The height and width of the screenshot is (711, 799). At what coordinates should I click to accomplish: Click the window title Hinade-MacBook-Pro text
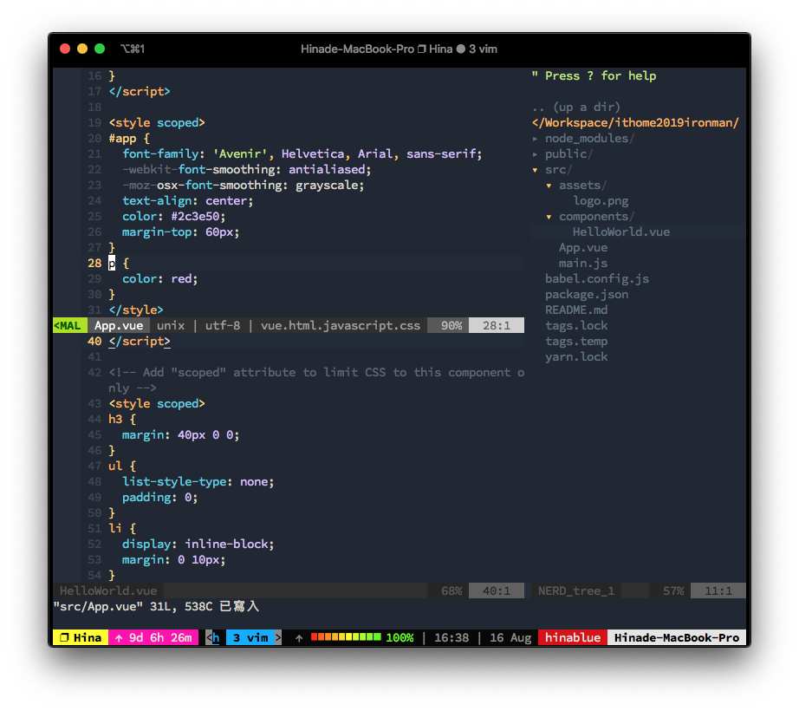click(357, 49)
